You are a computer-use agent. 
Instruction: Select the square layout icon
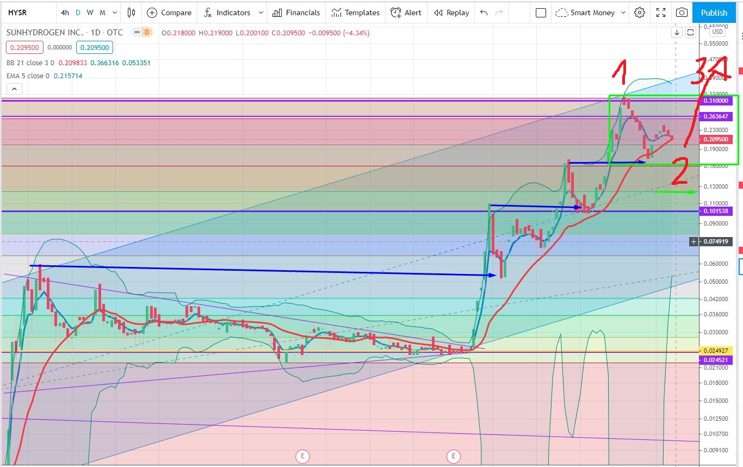541,13
